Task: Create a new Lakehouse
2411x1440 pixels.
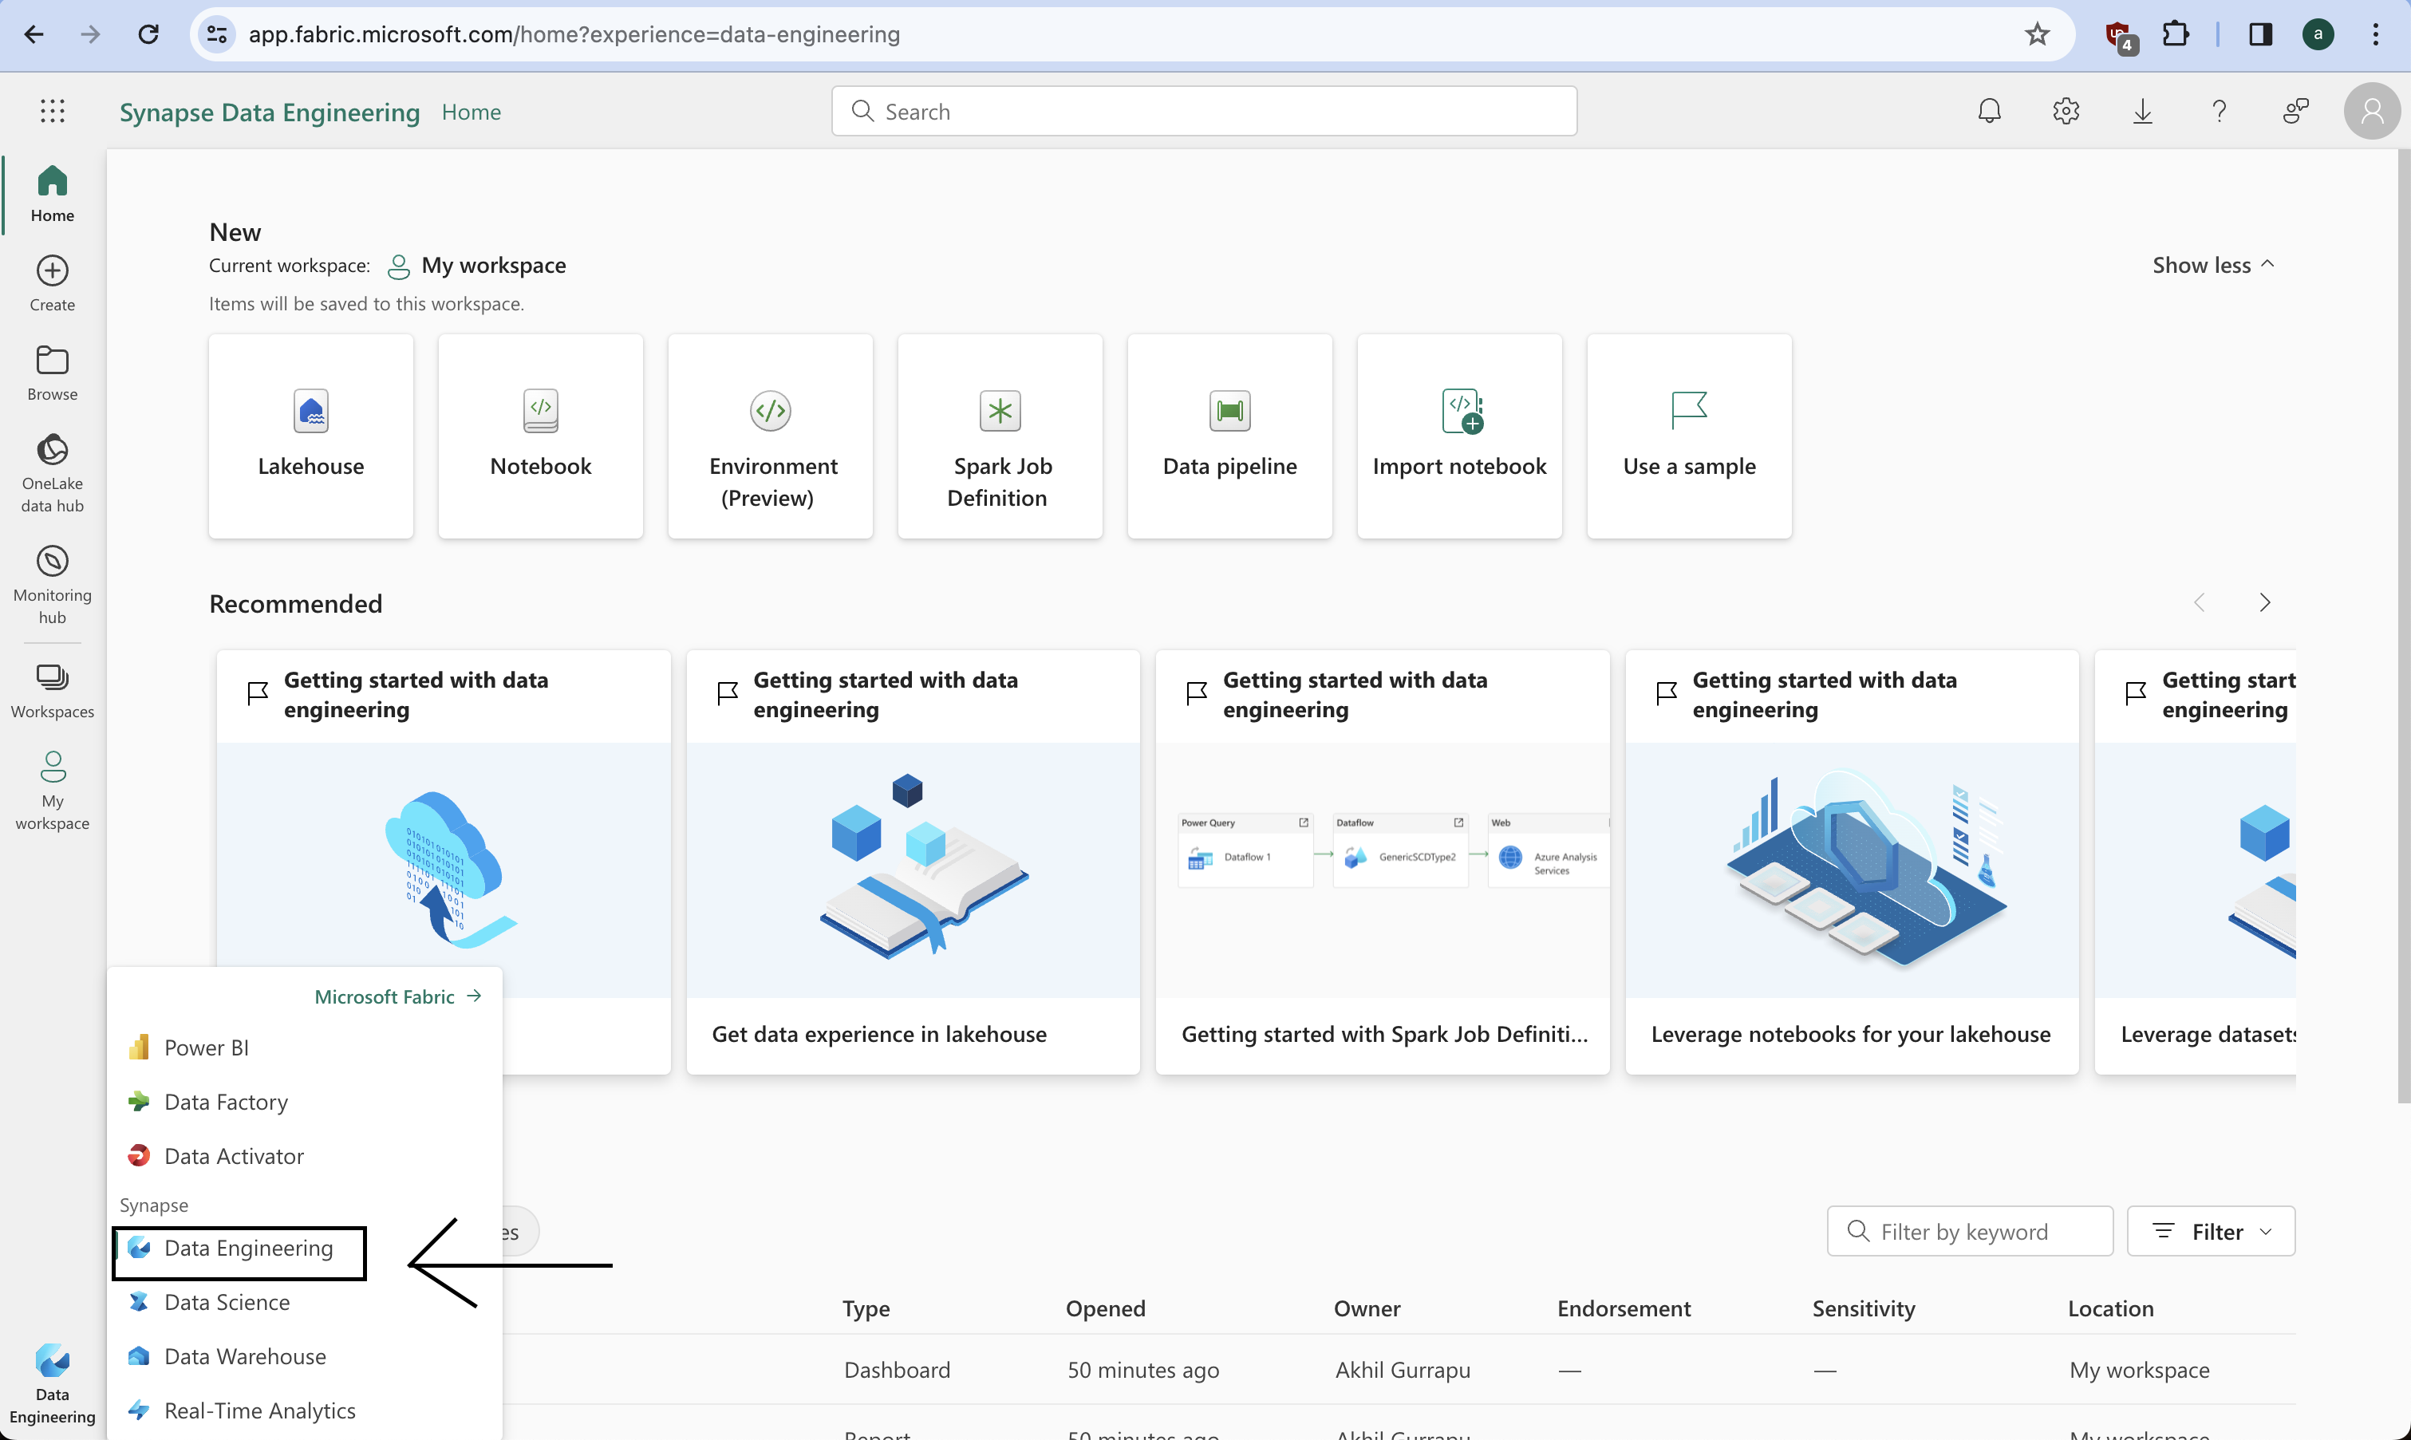Action: [x=310, y=436]
